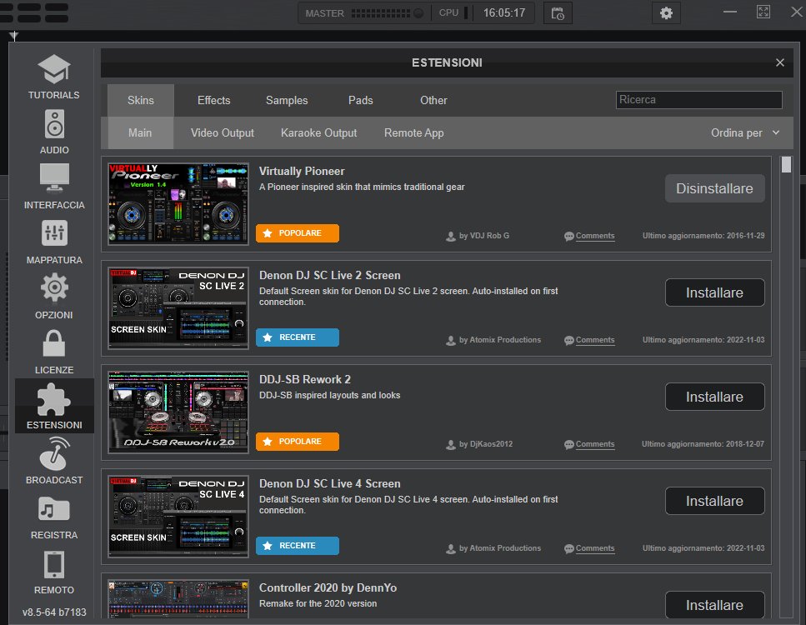Switch to the Skins tab
The width and height of the screenshot is (806, 625).
pyautogui.click(x=141, y=100)
